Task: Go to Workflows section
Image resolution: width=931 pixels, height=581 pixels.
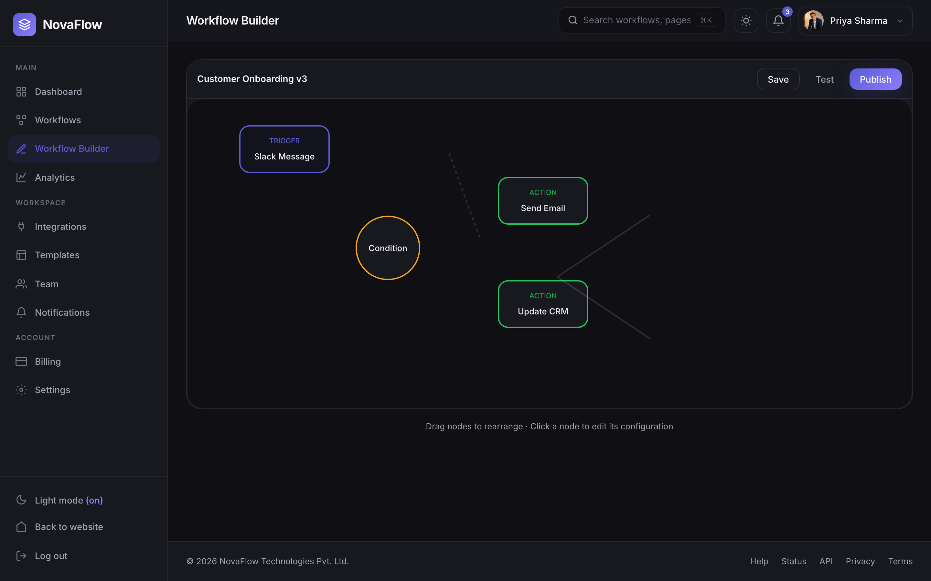Action: pos(83,120)
